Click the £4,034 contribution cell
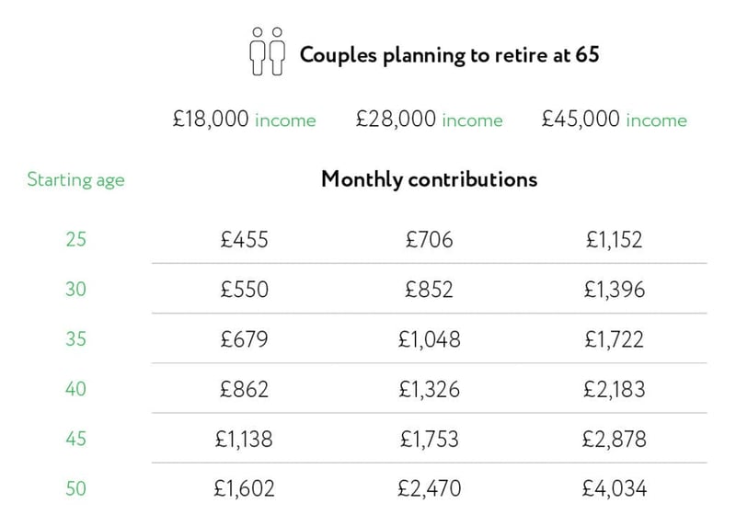This screenshot has height=526, width=736. click(615, 488)
